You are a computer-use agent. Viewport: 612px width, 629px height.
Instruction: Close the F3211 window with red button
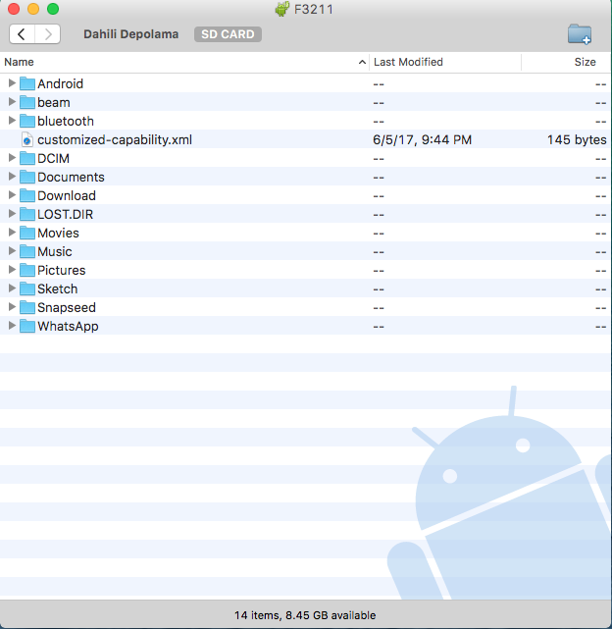click(x=14, y=9)
